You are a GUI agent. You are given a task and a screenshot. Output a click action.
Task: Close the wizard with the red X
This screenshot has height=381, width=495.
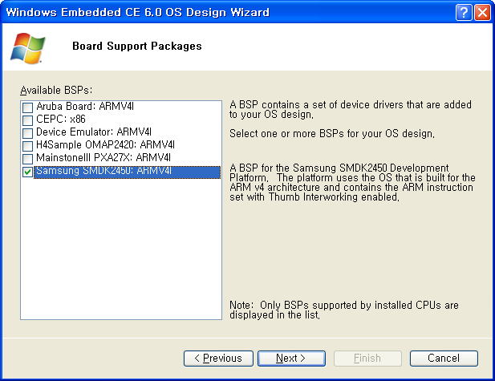482,13
